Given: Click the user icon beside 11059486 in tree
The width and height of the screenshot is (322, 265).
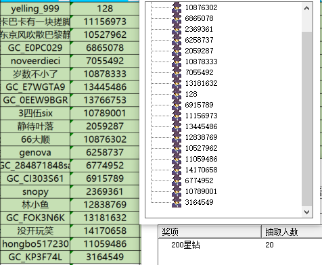Looking at the screenshot, I should point(177,159).
